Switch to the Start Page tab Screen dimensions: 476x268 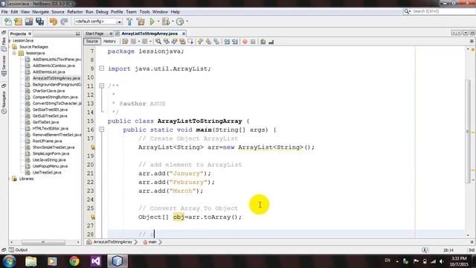click(x=94, y=33)
